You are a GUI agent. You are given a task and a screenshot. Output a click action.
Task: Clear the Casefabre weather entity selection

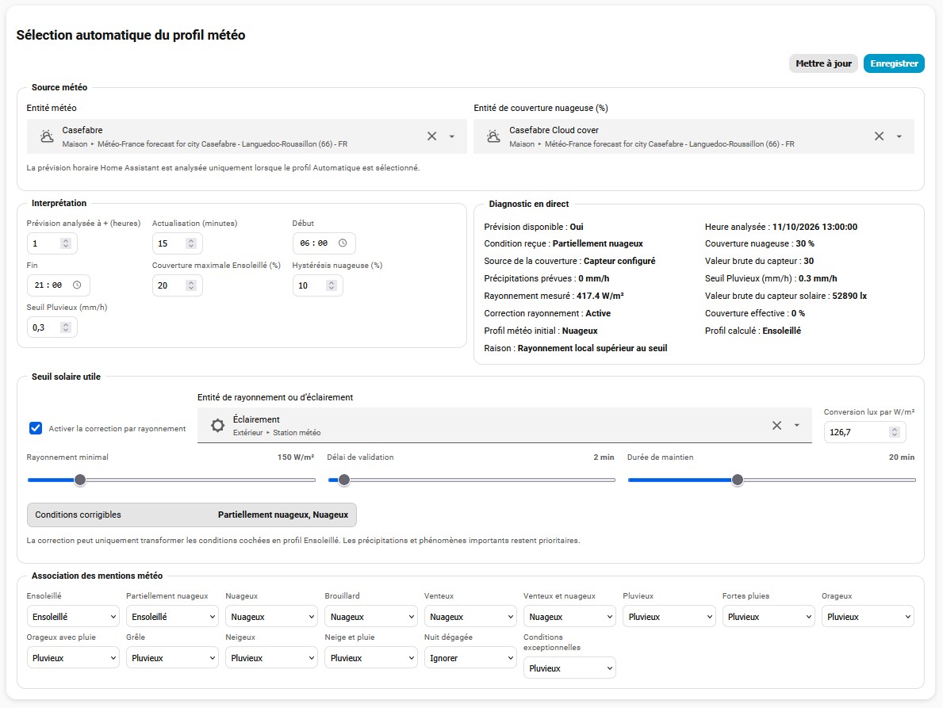[x=431, y=136]
